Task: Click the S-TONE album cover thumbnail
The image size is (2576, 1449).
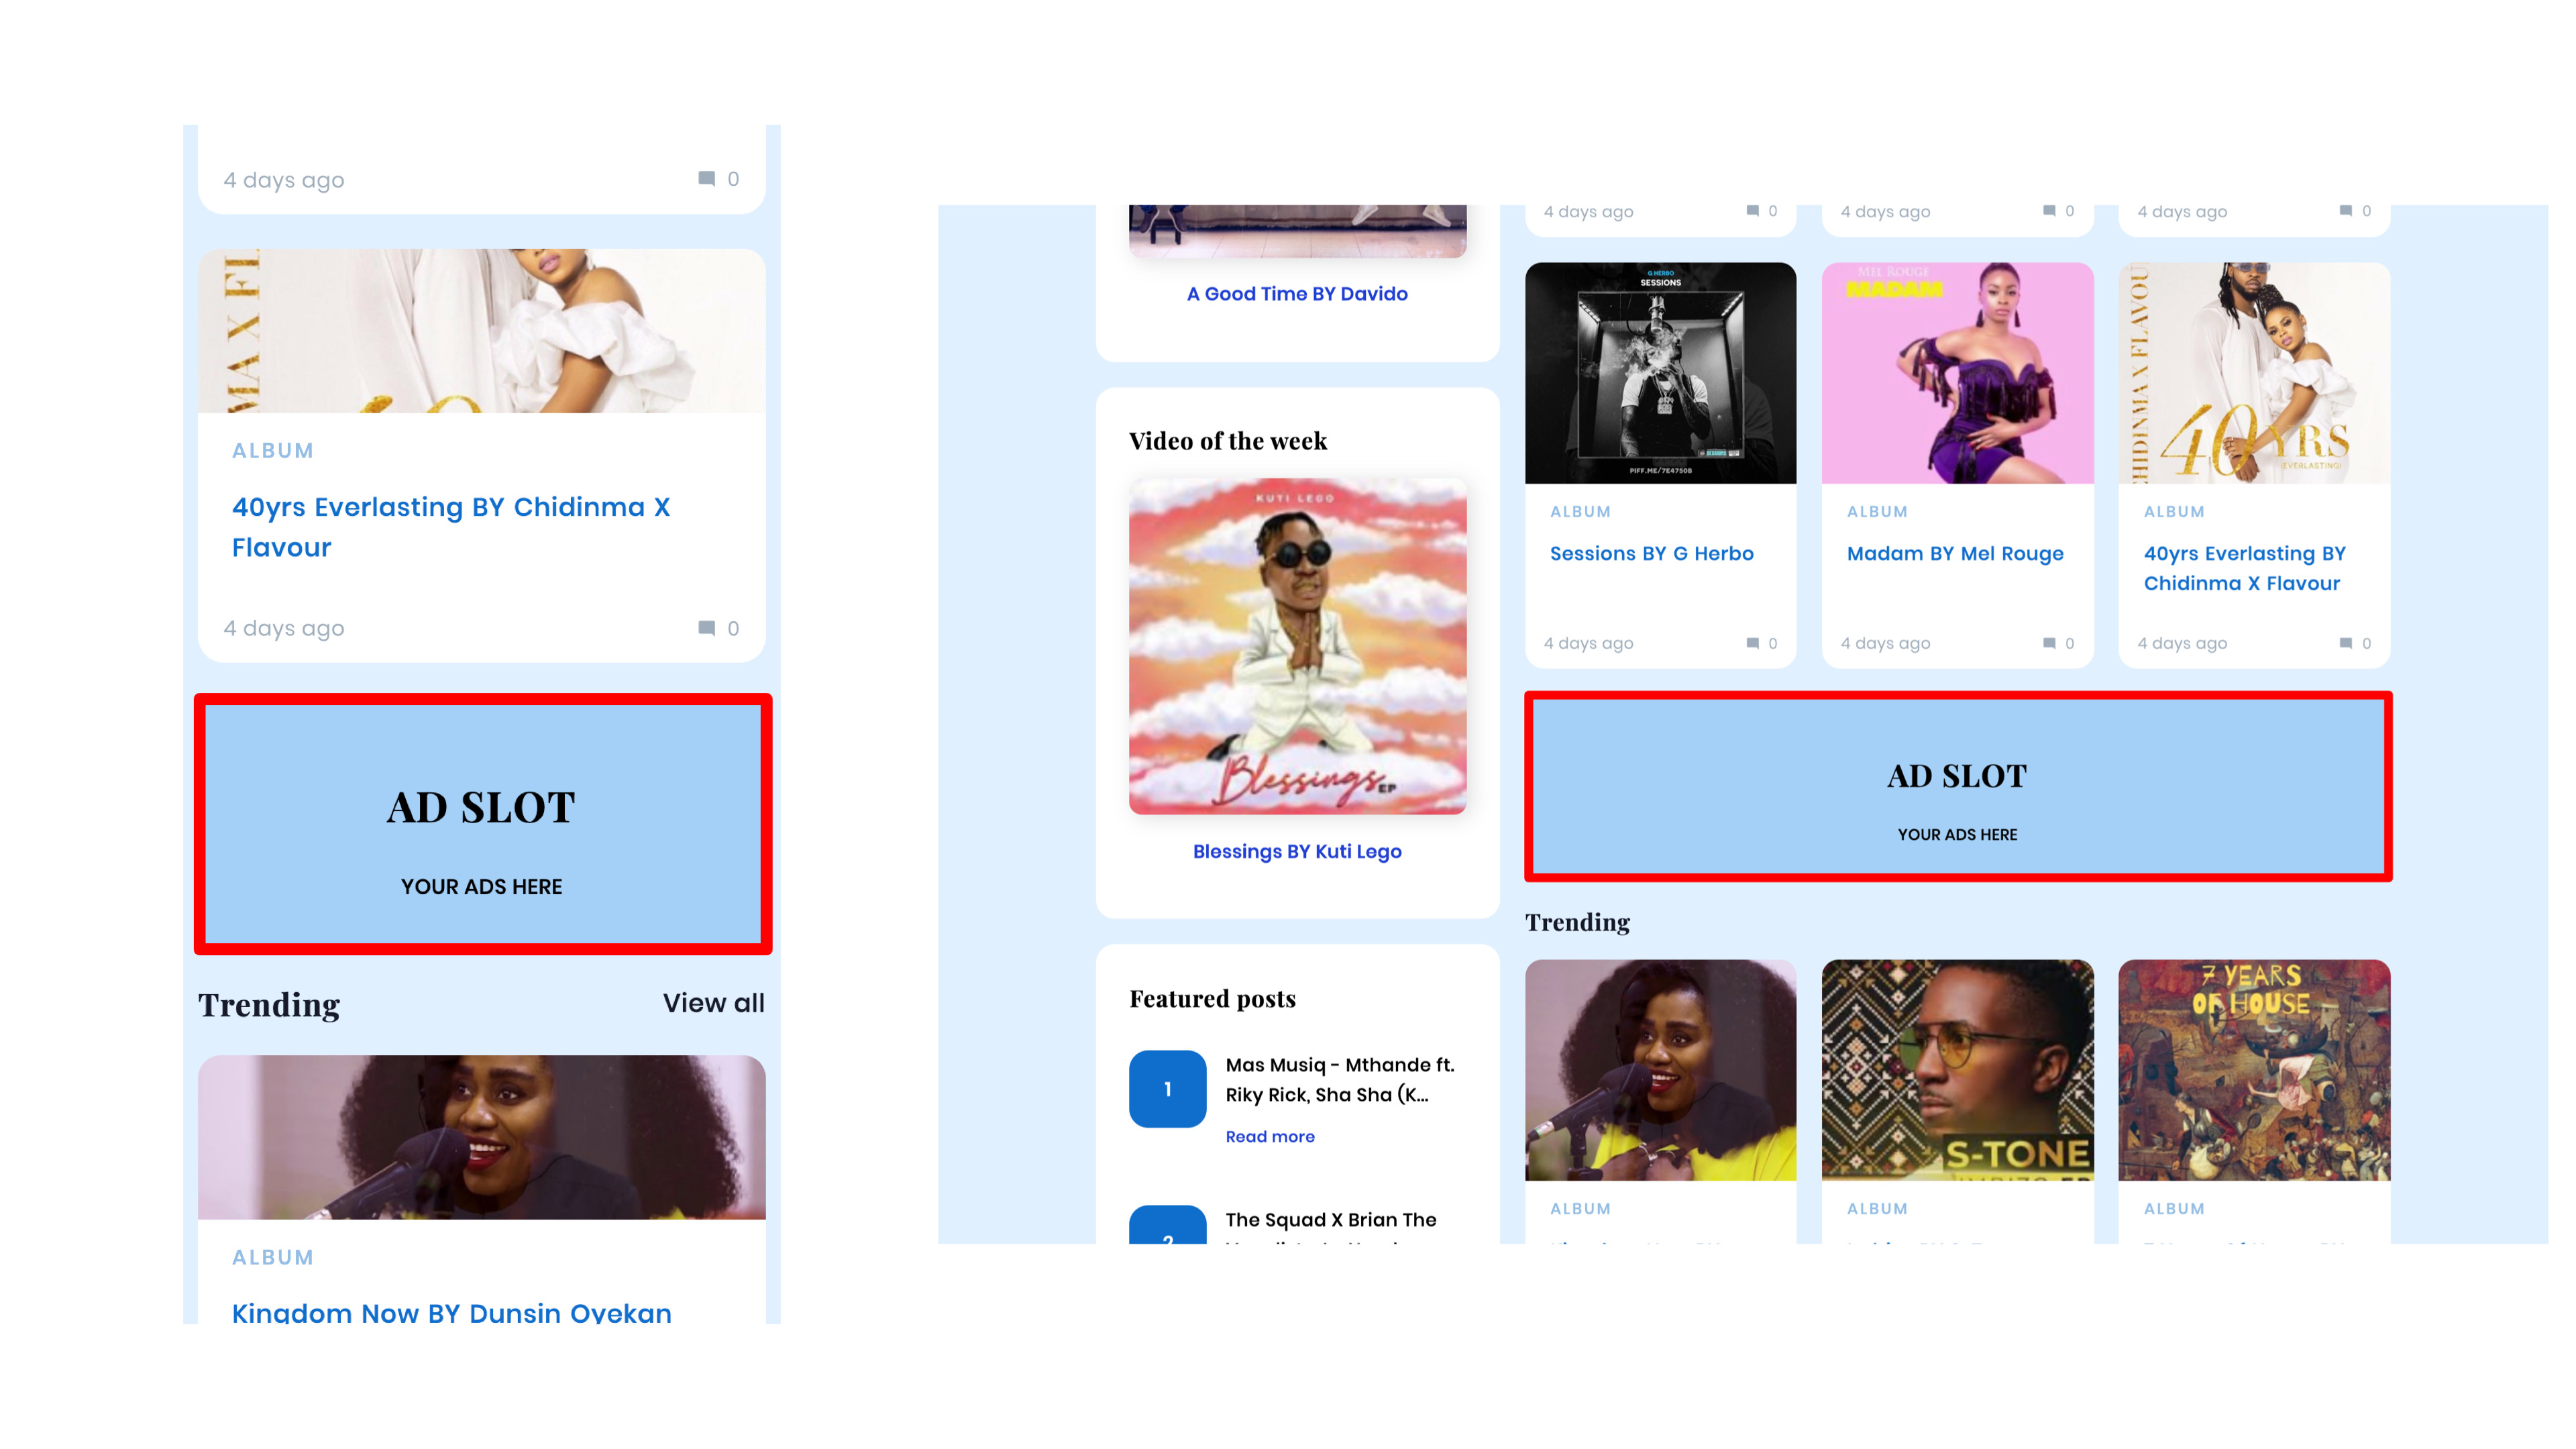Action: (x=1957, y=1070)
